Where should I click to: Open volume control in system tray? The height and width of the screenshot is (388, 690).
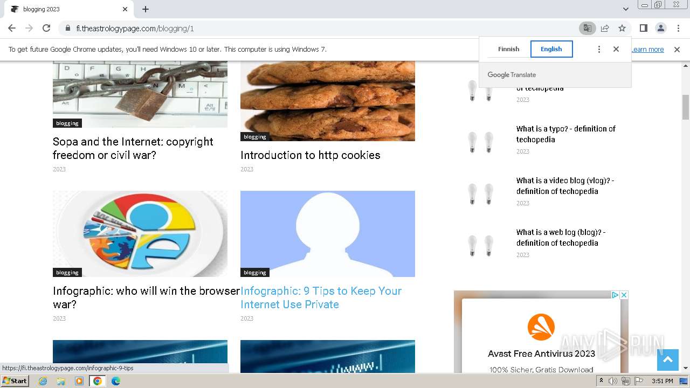(x=613, y=381)
